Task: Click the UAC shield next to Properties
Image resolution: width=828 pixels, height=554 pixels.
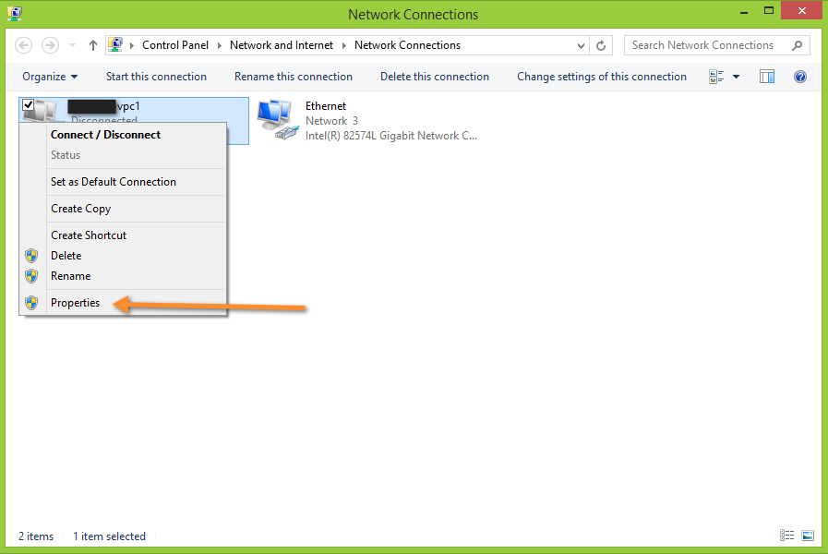Action: tap(31, 302)
